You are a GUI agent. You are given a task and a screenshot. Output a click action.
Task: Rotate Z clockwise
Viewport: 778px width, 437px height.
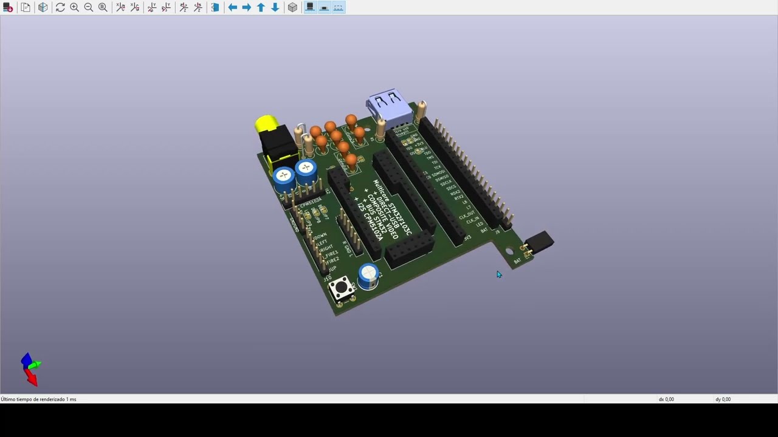[184, 7]
